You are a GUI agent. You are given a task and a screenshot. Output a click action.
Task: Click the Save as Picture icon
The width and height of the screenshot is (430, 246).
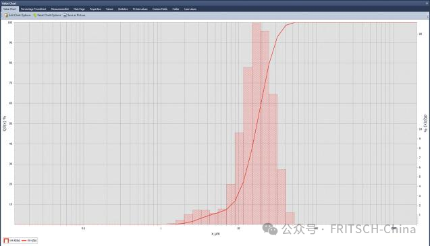(x=65, y=16)
